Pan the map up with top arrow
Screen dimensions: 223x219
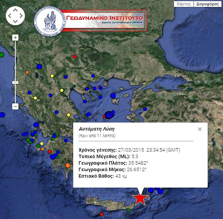coord(15,10)
